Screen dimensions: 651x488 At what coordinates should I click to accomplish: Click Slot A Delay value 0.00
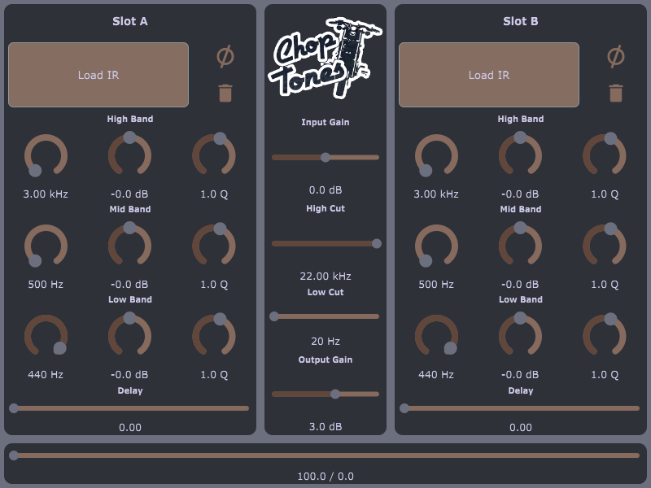pos(130,428)
